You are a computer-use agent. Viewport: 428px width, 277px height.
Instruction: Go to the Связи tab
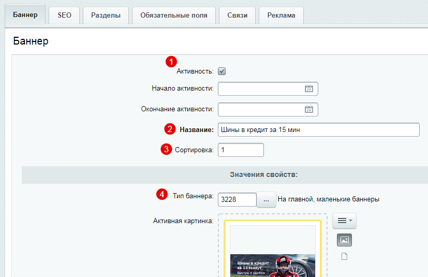(x=237, y=16)
